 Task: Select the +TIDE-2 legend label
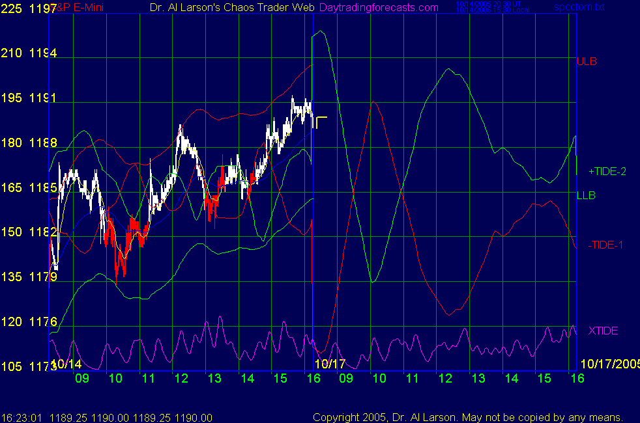607,172
